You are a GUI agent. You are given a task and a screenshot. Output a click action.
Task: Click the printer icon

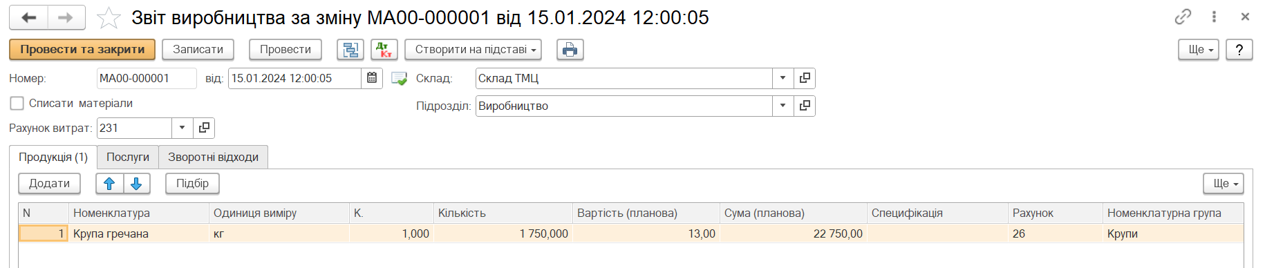click(x=570, y=50)
